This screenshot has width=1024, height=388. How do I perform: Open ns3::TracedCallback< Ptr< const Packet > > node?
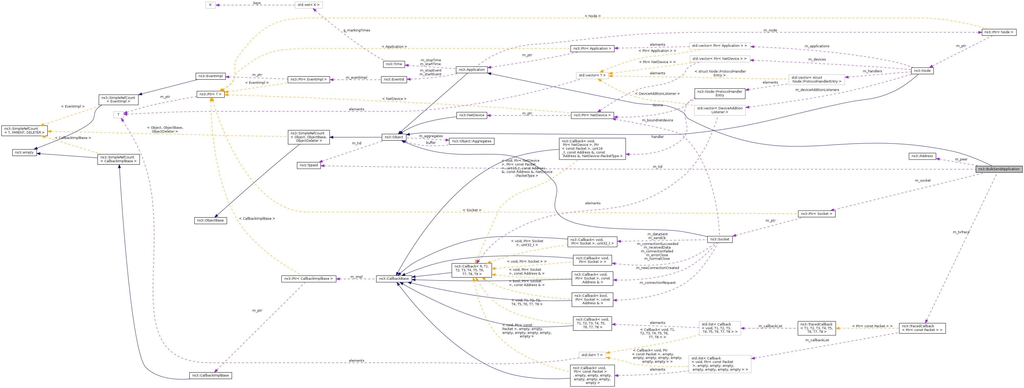(922, 328)
